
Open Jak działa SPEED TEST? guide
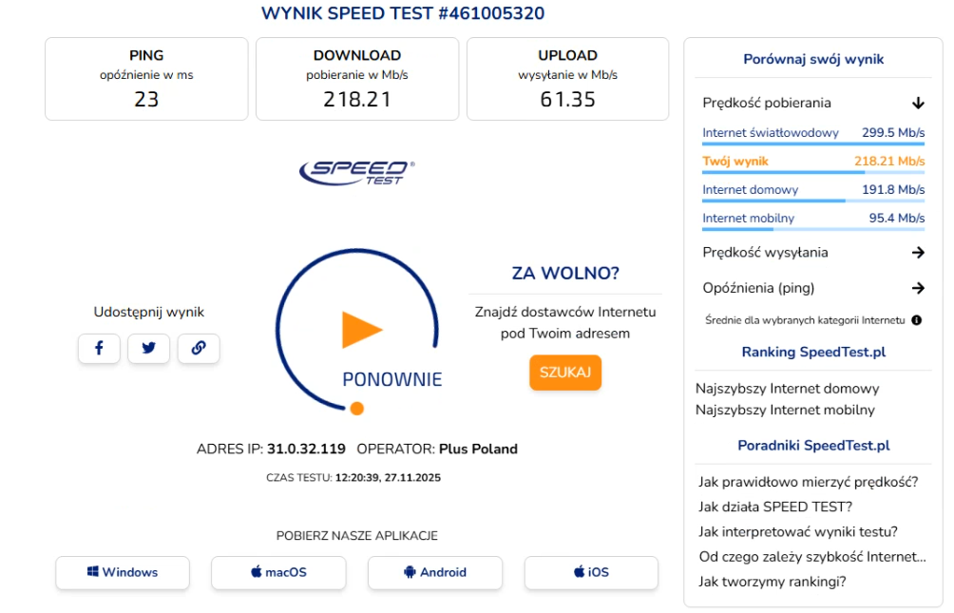(775, 507)
